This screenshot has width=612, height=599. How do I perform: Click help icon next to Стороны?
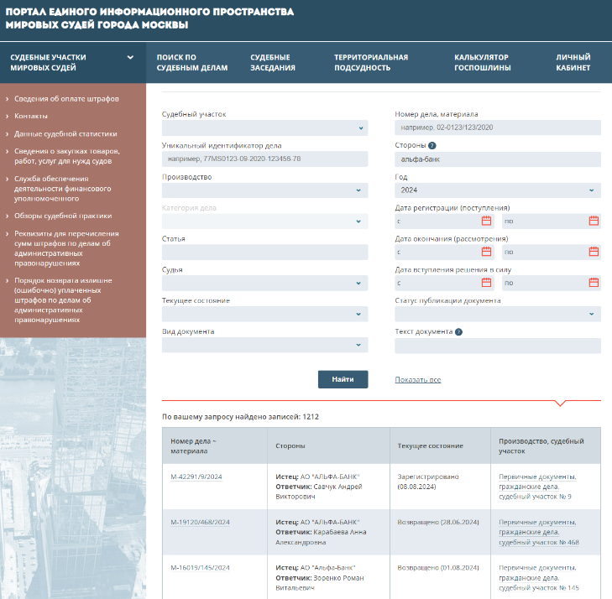click(432, 145)
